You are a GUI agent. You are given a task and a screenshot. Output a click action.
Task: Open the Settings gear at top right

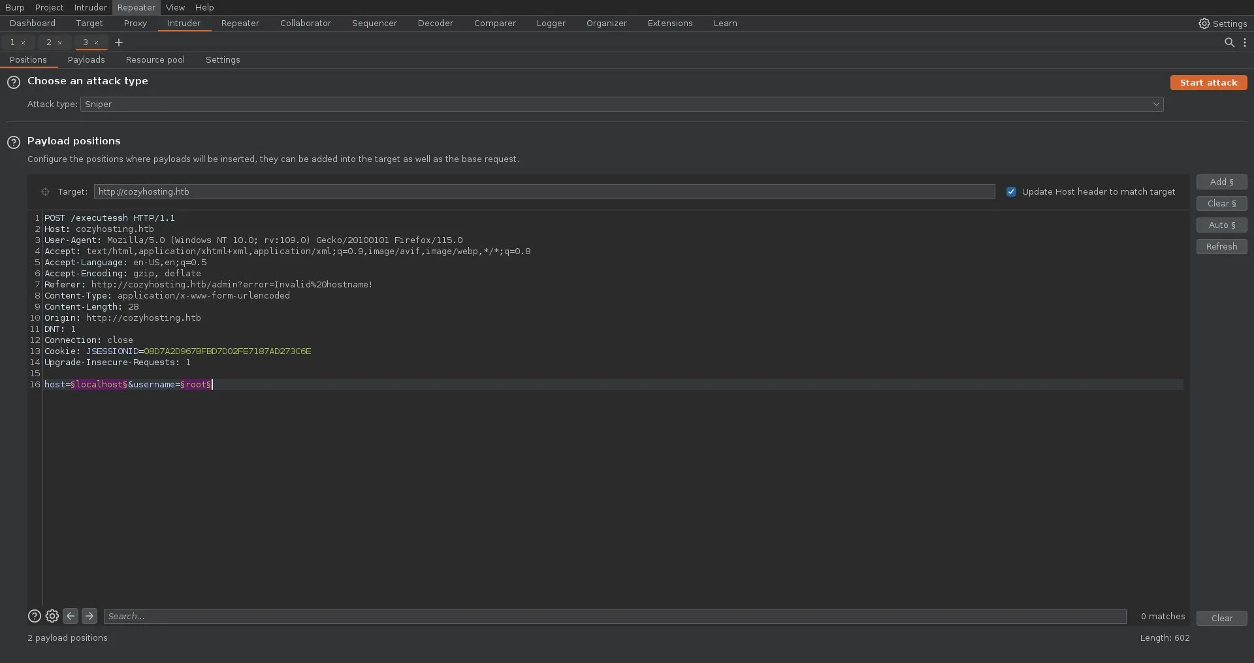coord(1222,24)
